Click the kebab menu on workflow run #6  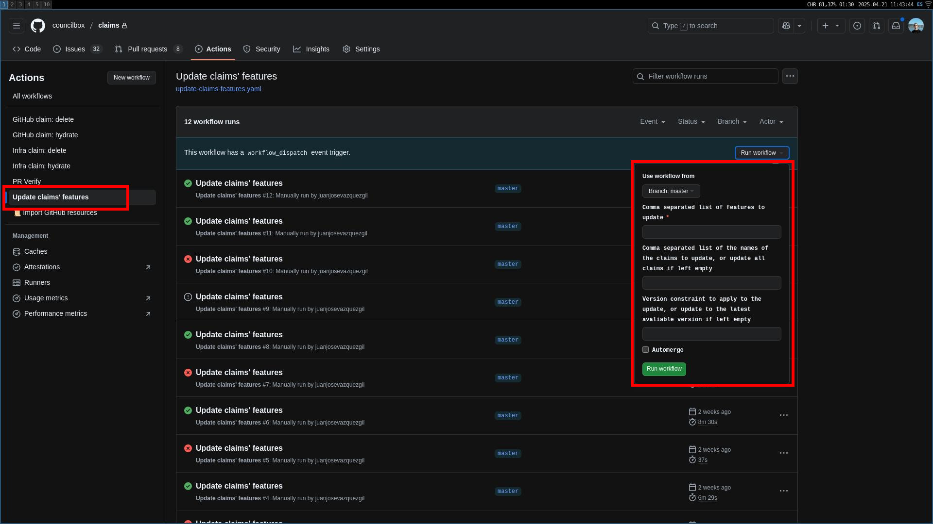[783, 415]
